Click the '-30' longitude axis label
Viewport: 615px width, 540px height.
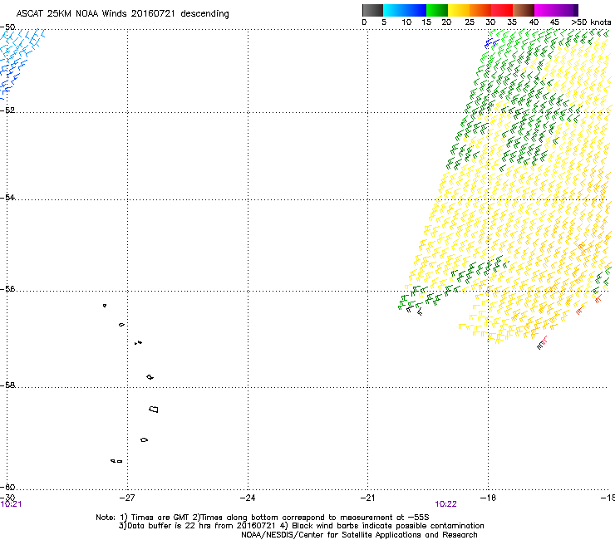coord(7,498)
